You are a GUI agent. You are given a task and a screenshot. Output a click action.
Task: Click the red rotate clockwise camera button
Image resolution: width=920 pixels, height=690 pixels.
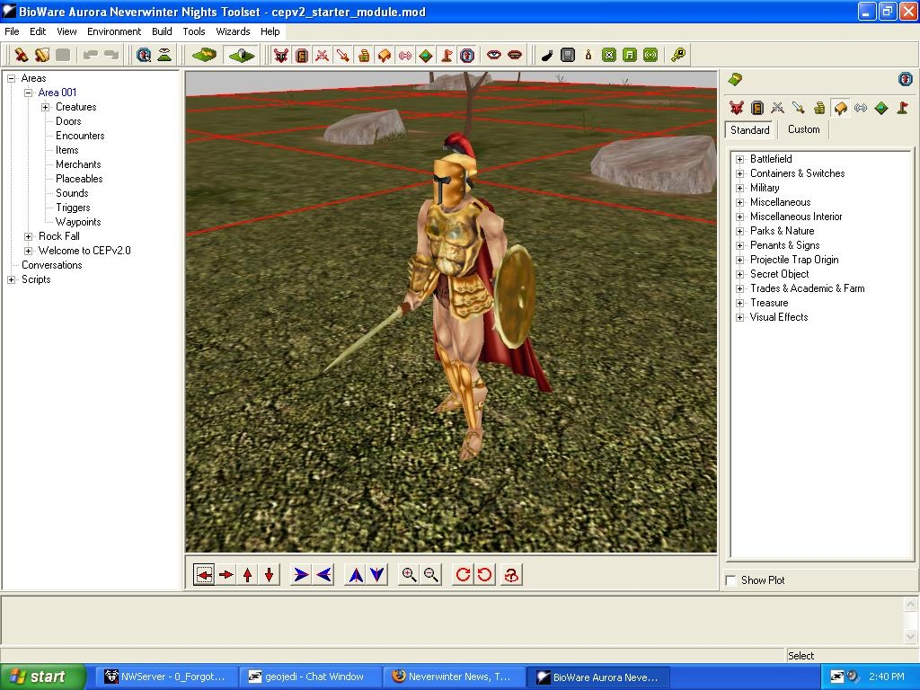(463, 575)
